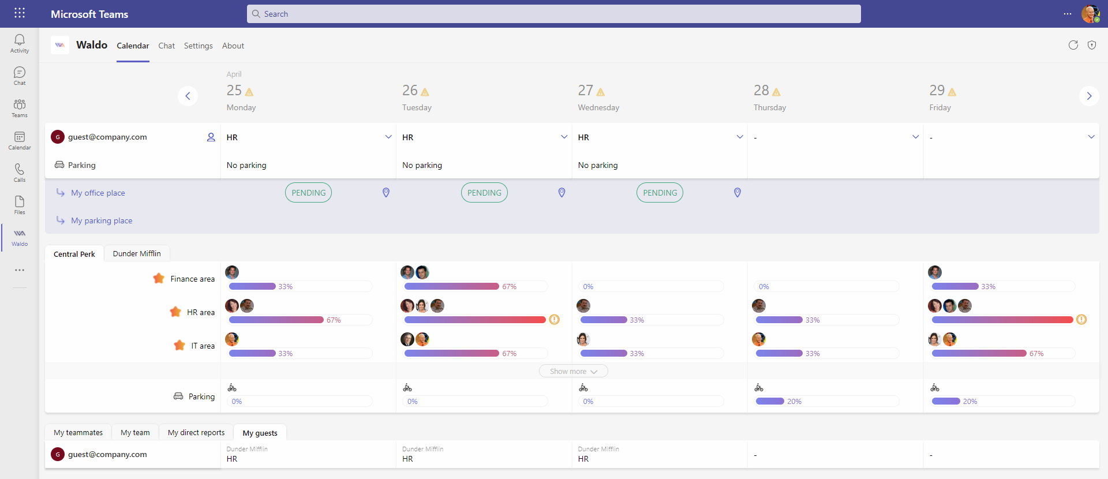The width and height of the screenshot is (1108, 479).
Task: Go to next week with right arrow
Action: pos(1089,96)
